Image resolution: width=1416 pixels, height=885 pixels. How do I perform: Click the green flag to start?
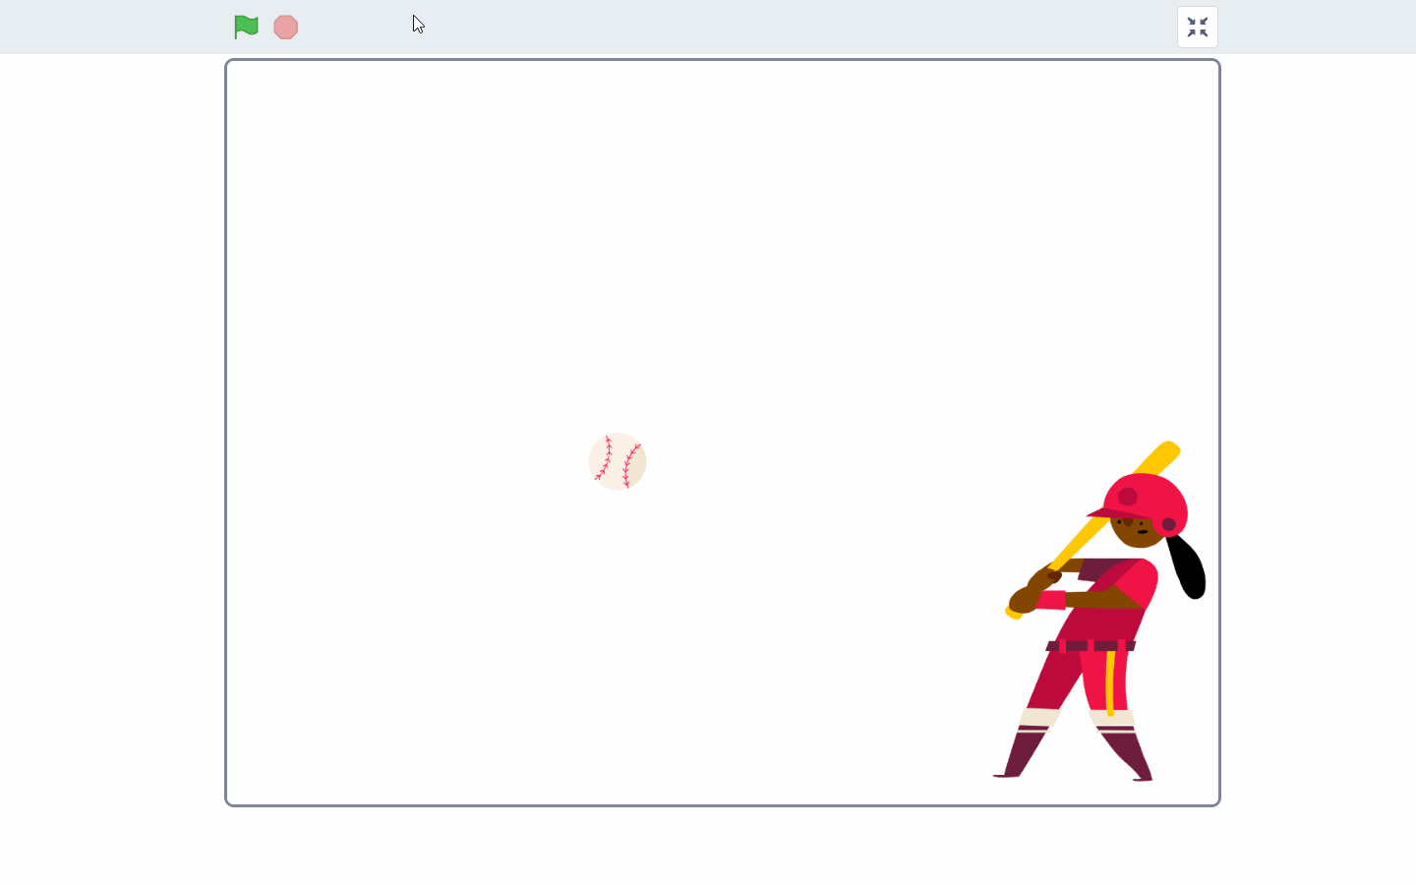pos(246,27)
